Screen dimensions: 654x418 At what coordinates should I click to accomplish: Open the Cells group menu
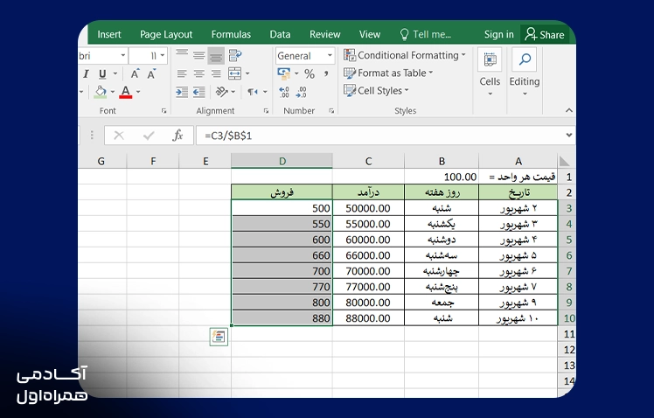pos(490,73)
